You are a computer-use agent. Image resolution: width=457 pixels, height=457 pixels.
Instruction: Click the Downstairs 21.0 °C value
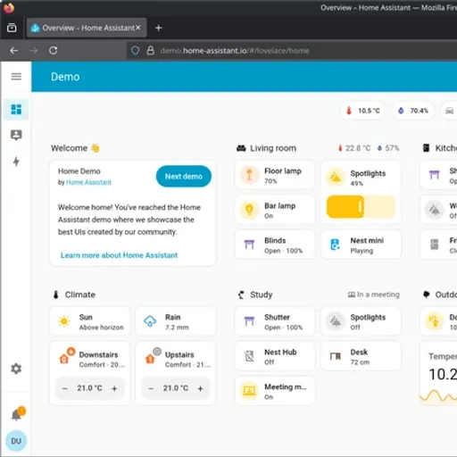pyautogui.click(x=89, y=388)
